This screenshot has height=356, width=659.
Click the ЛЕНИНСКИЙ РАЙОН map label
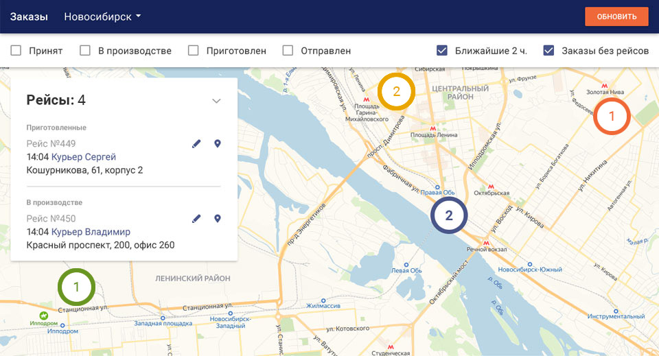pos(193,278)
